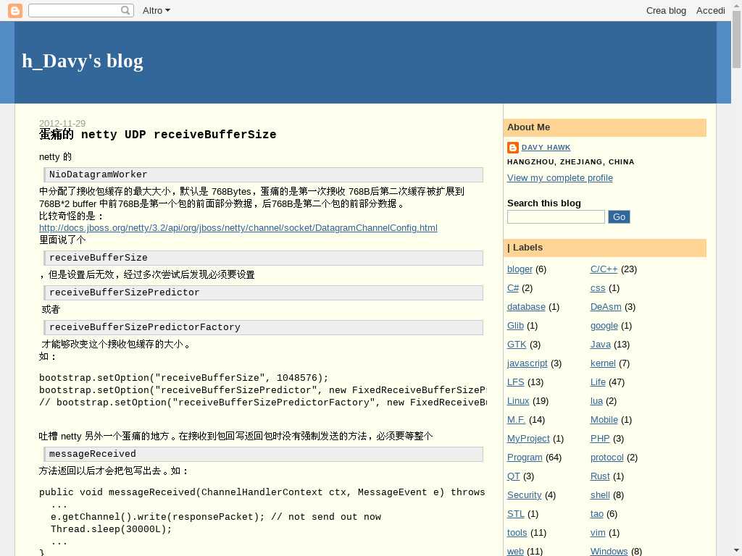
Task: Click the scrollbar down arrow
Action: (736, 551)
